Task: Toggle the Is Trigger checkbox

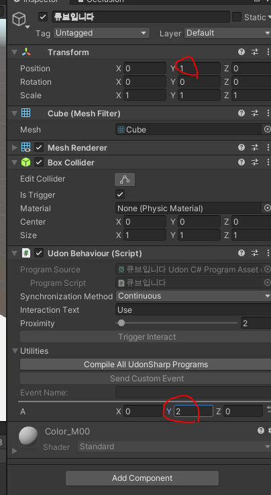Action: pos(120,194)
